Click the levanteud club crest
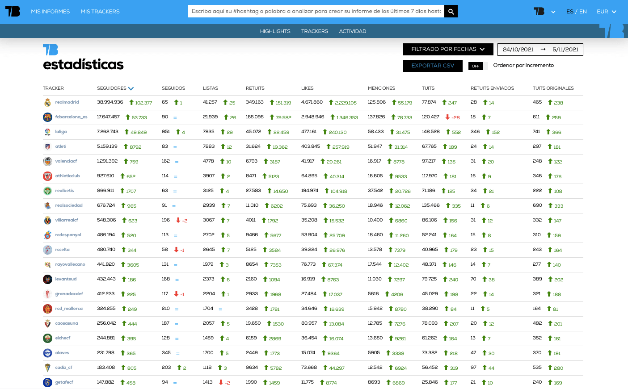This screenshot has height=389, width=628. 47,279
